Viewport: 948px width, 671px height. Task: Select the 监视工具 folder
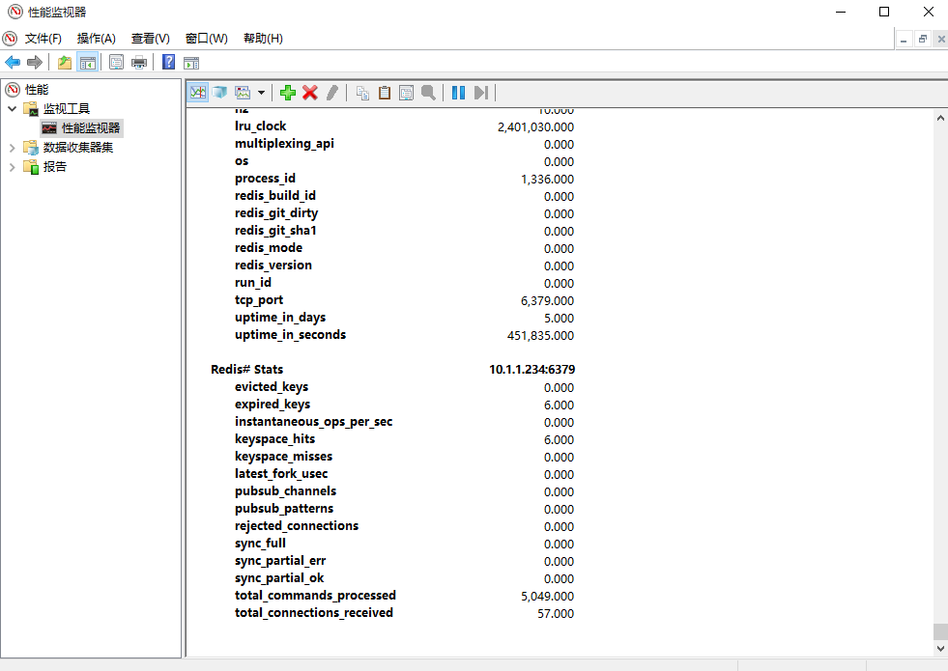(x=67, y=109)
